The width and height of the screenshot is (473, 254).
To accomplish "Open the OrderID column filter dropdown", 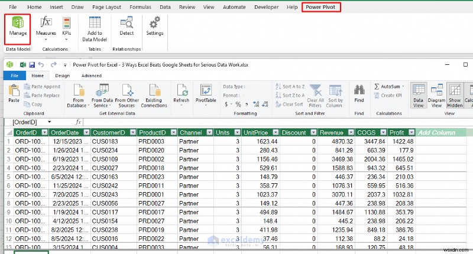I will point(45,133).
